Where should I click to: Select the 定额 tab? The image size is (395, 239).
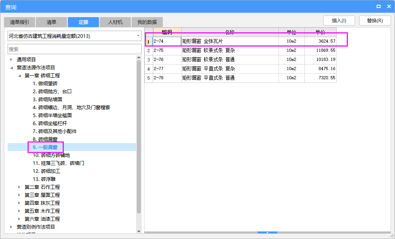[x=83, y=22]
